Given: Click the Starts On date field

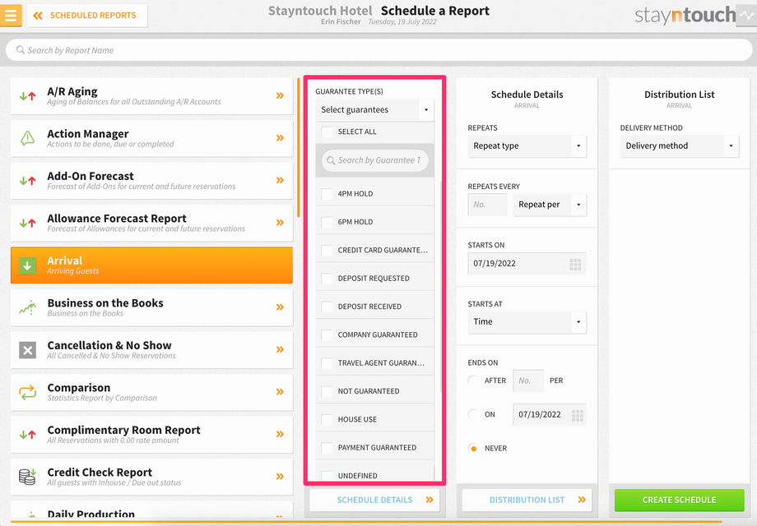Looking at the screenshot, I should [x=527, y=264].
